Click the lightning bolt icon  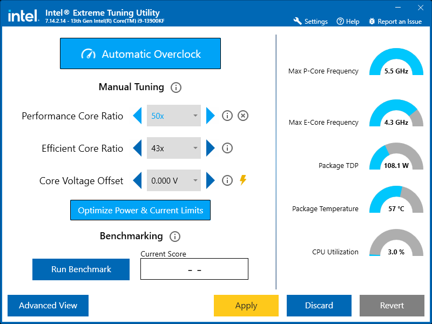click(243, 180)
